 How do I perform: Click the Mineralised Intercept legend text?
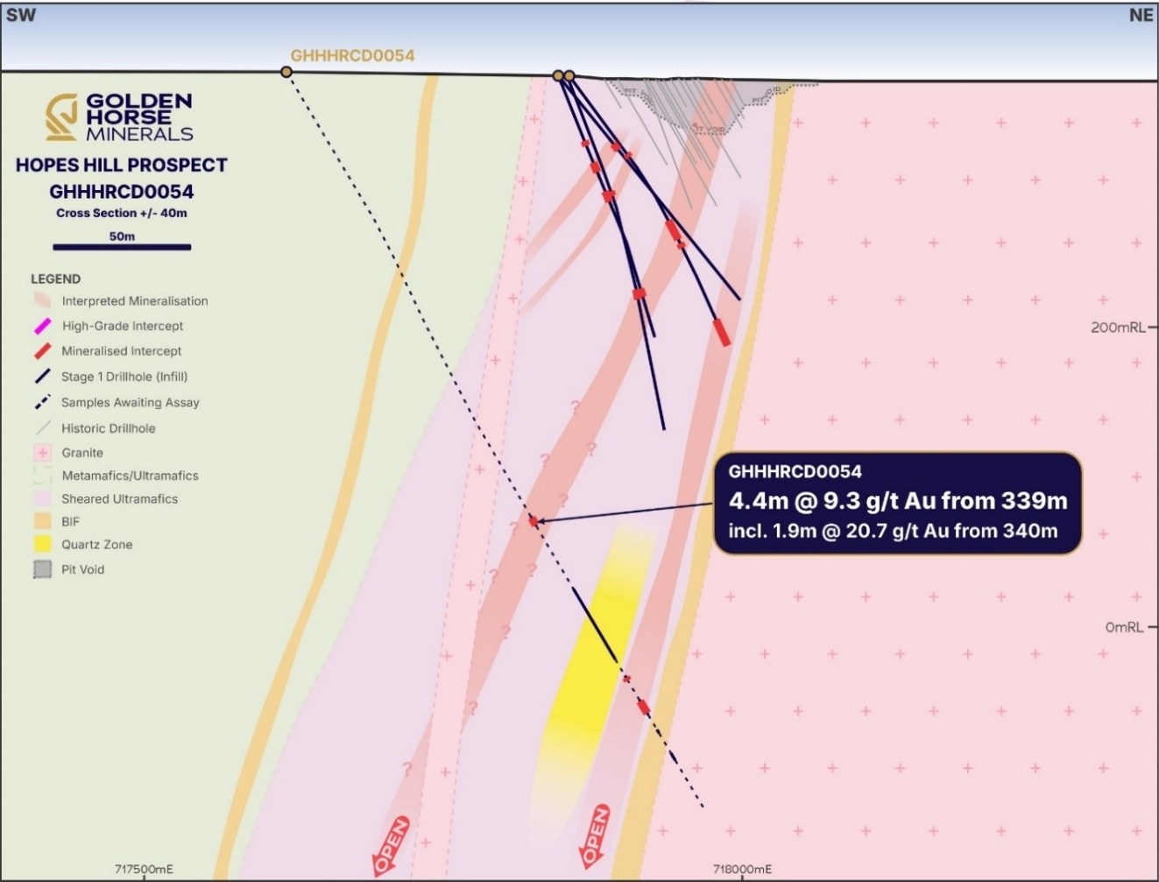click(x=122, y=351)
